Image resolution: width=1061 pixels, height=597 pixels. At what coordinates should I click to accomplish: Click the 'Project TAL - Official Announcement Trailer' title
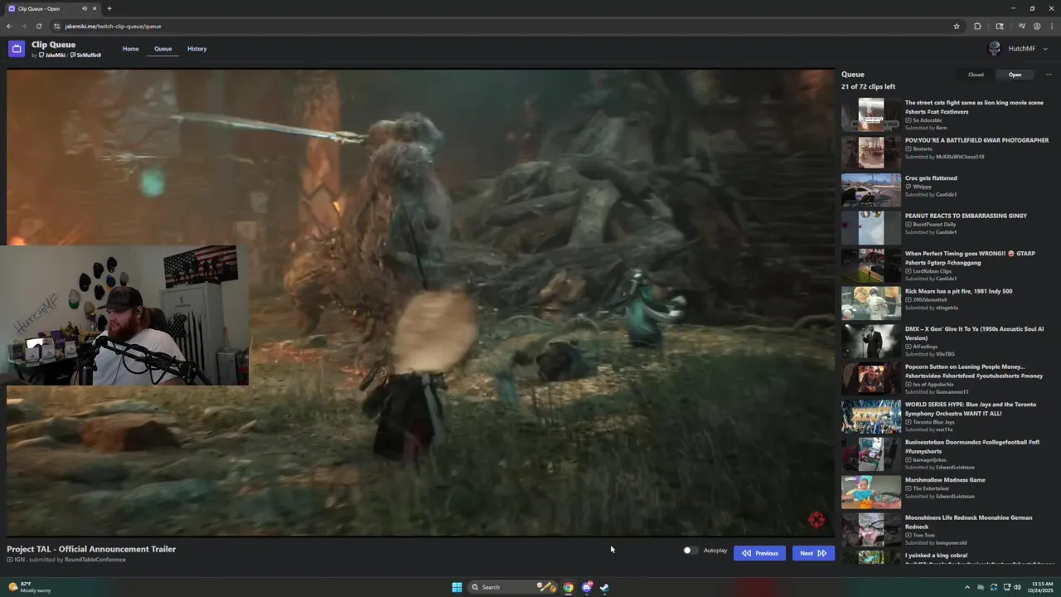(91, 549)
